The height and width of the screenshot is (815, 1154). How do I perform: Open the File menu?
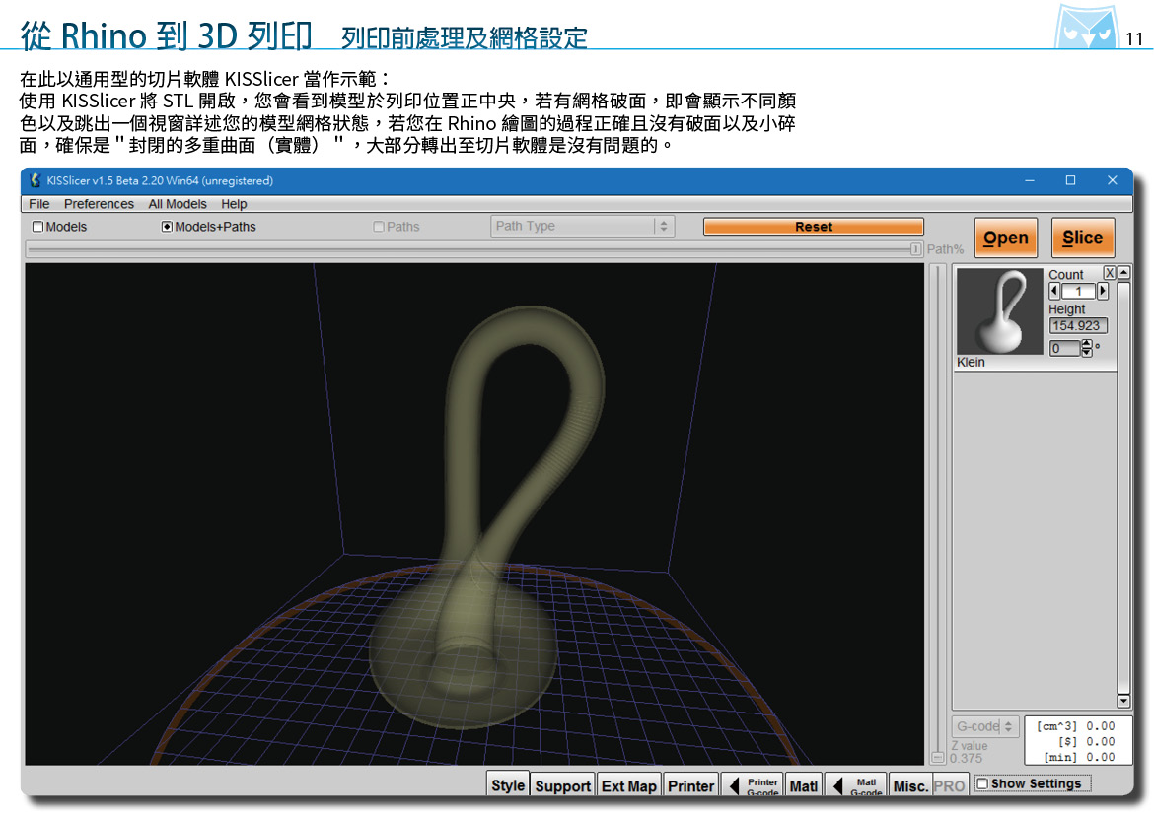[39, 204]
